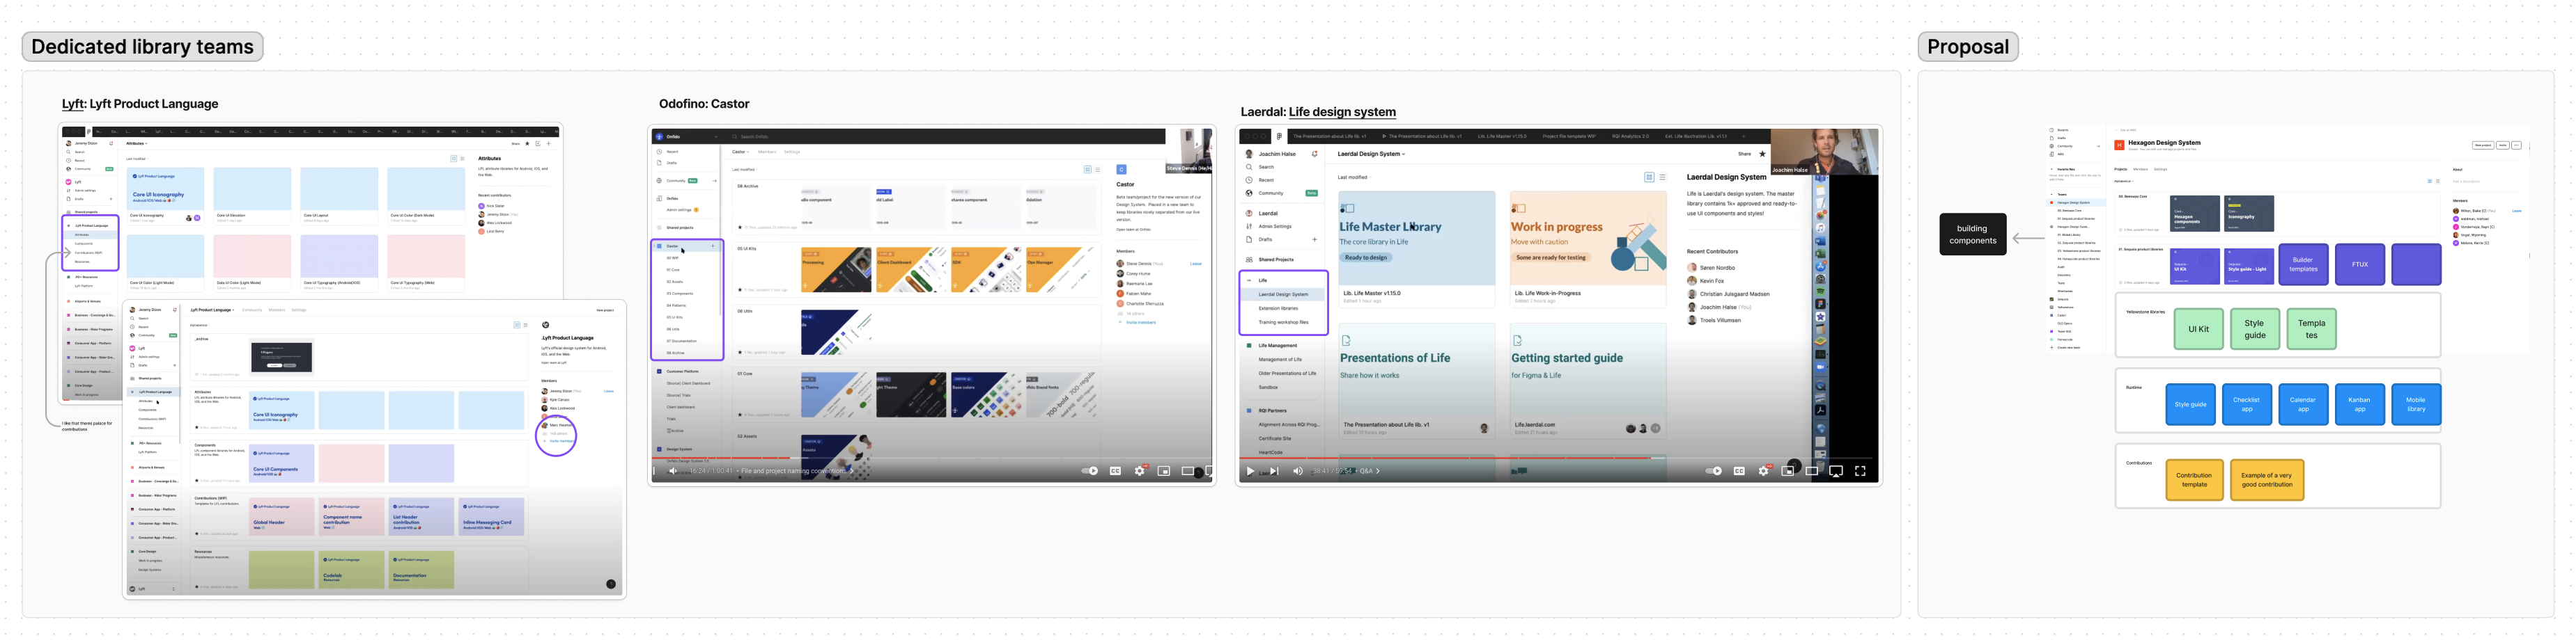The height and width of the screenshot is (640, 2576).
Task: Play the Laerdal video
Action: [1250, 471]
